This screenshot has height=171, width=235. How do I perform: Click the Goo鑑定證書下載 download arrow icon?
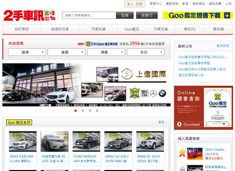tap(227, 15)
